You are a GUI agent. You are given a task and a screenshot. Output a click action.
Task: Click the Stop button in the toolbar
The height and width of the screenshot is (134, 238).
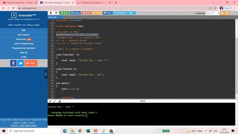[86, 13]
